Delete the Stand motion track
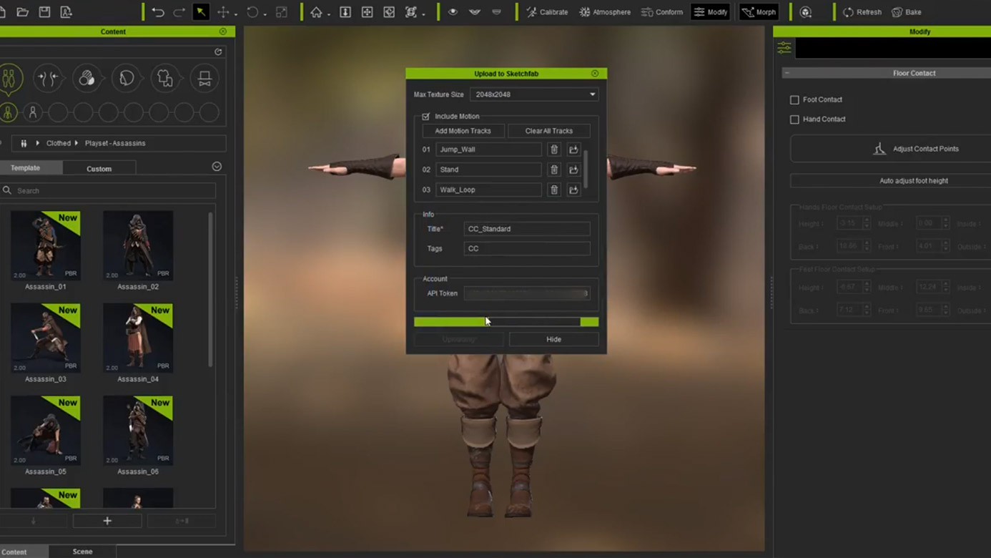The width and height of the screenshot is (991, 558). [553, 170]
